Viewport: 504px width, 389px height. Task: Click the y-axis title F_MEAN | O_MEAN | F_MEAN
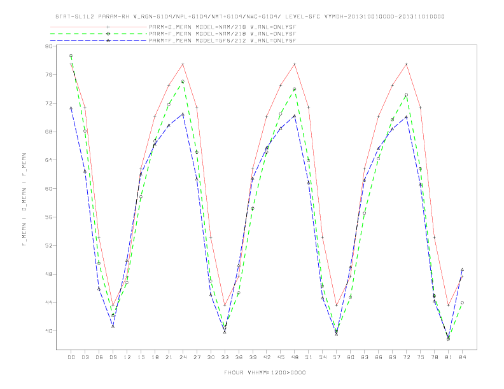[x=24, y=200]
